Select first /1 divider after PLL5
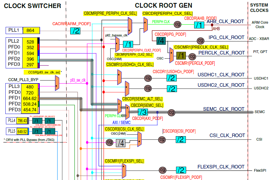The image size is (273, 180). tap(37, 131)
